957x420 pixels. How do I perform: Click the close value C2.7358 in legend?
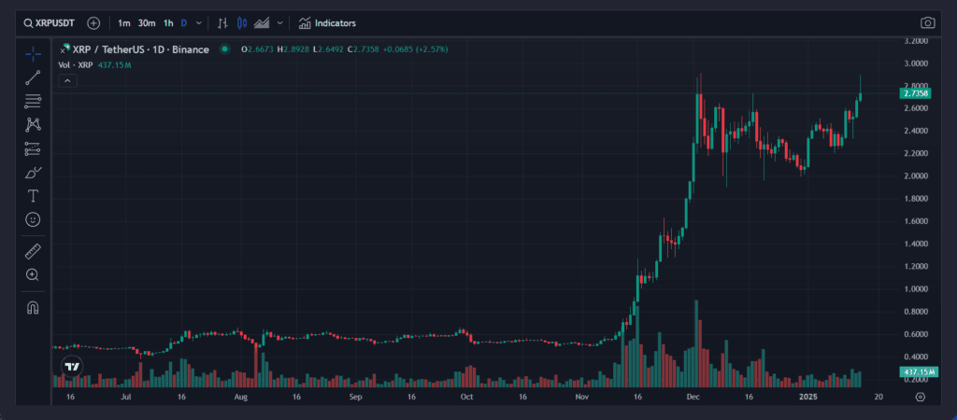pos(364,49)
